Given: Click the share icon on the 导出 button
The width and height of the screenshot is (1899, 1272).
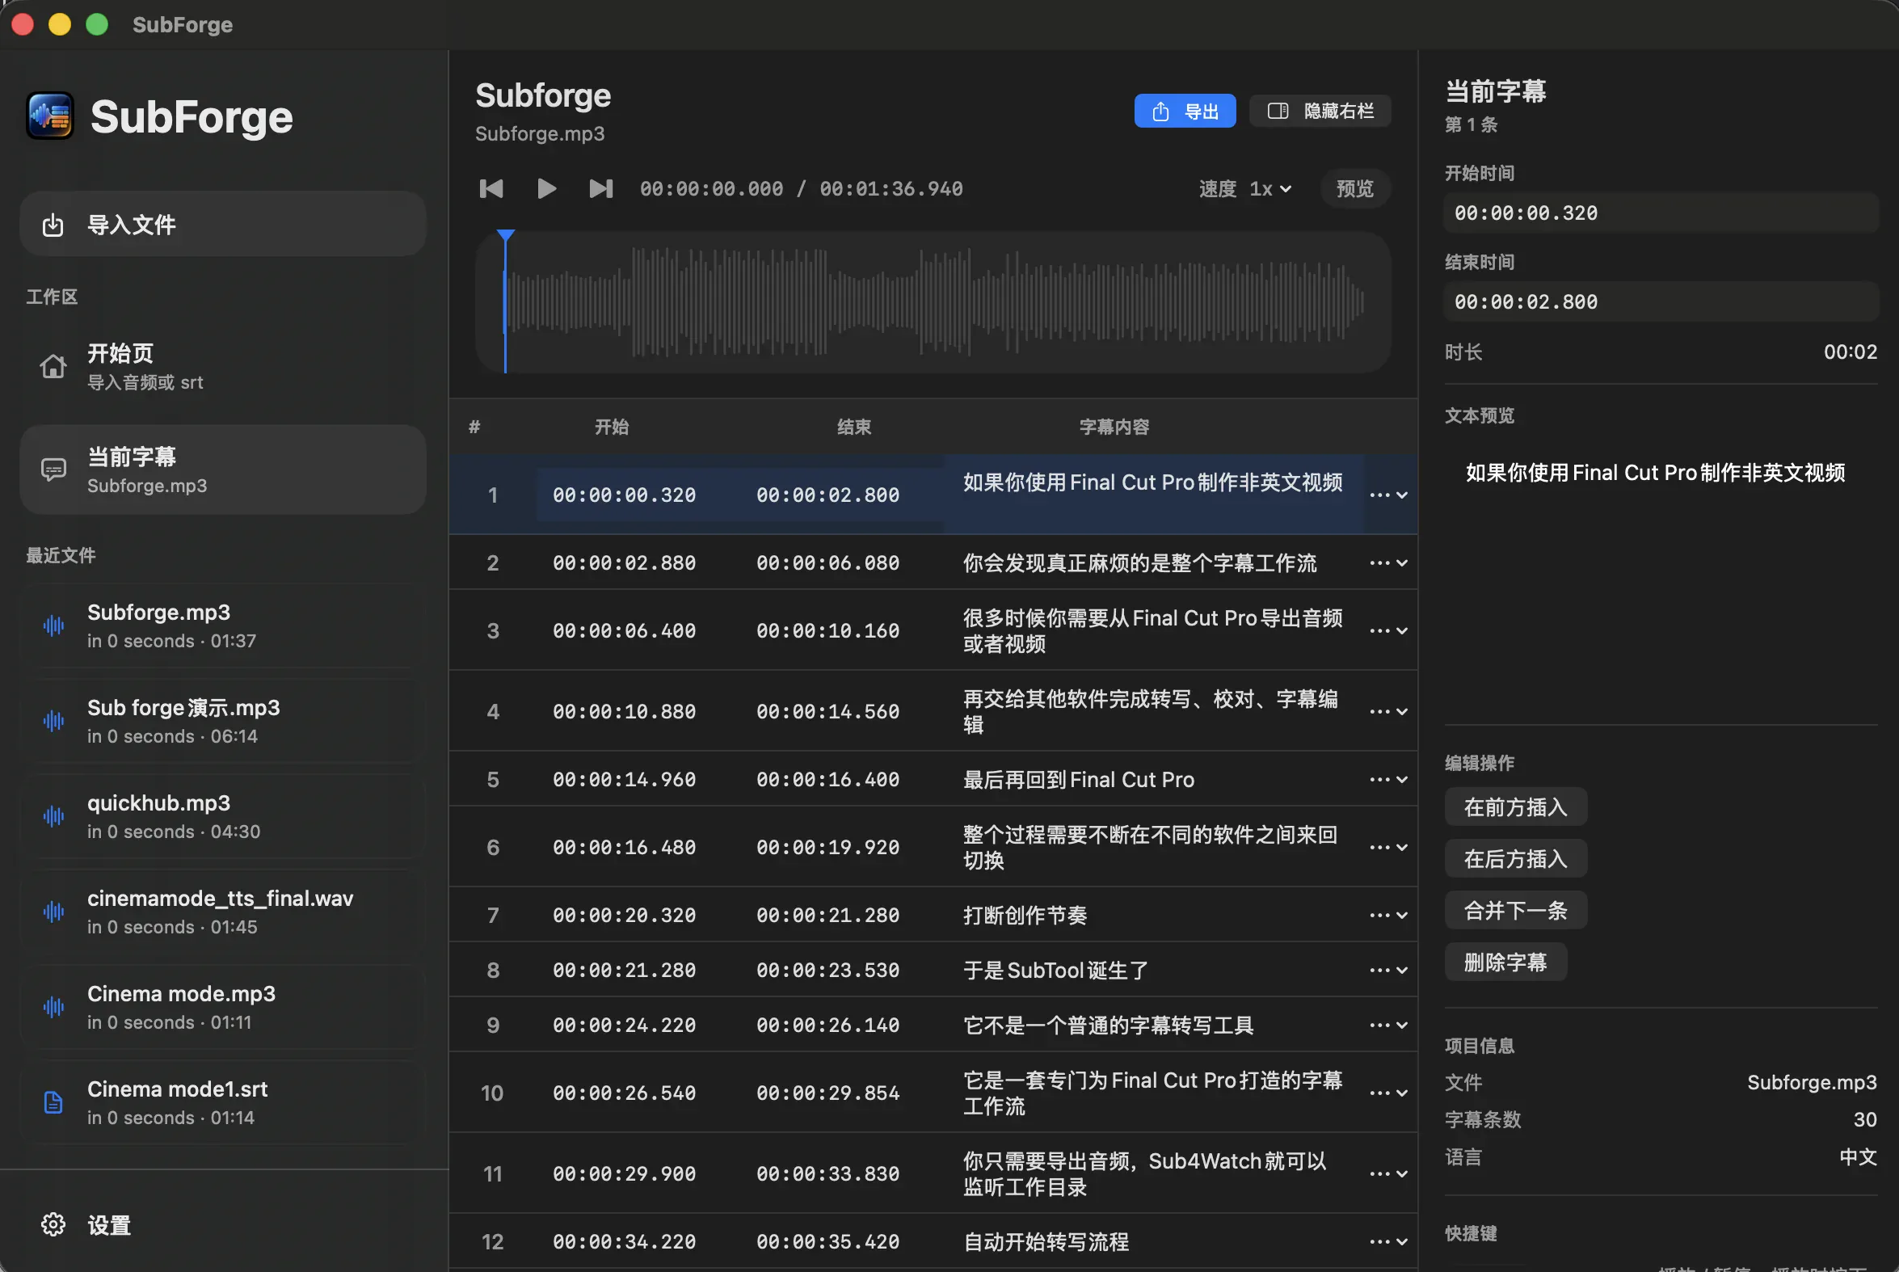Looking at the screenshot, I should click(1161, 112).
